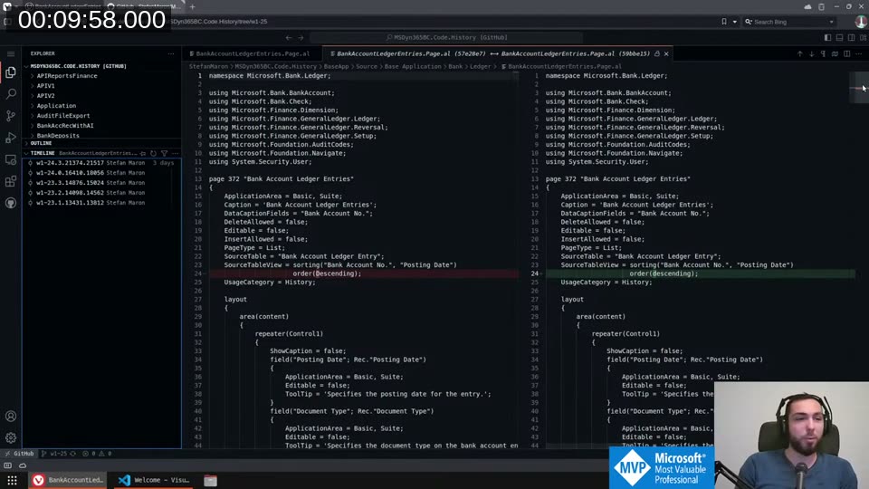Click the lock icon on diff tab
The height and width of the screenshot is (489, 869).
(657, 53)
